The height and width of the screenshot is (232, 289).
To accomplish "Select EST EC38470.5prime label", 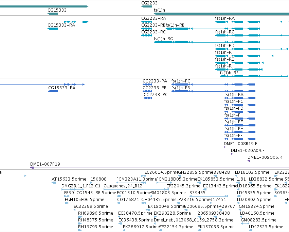I will [135, 213].
